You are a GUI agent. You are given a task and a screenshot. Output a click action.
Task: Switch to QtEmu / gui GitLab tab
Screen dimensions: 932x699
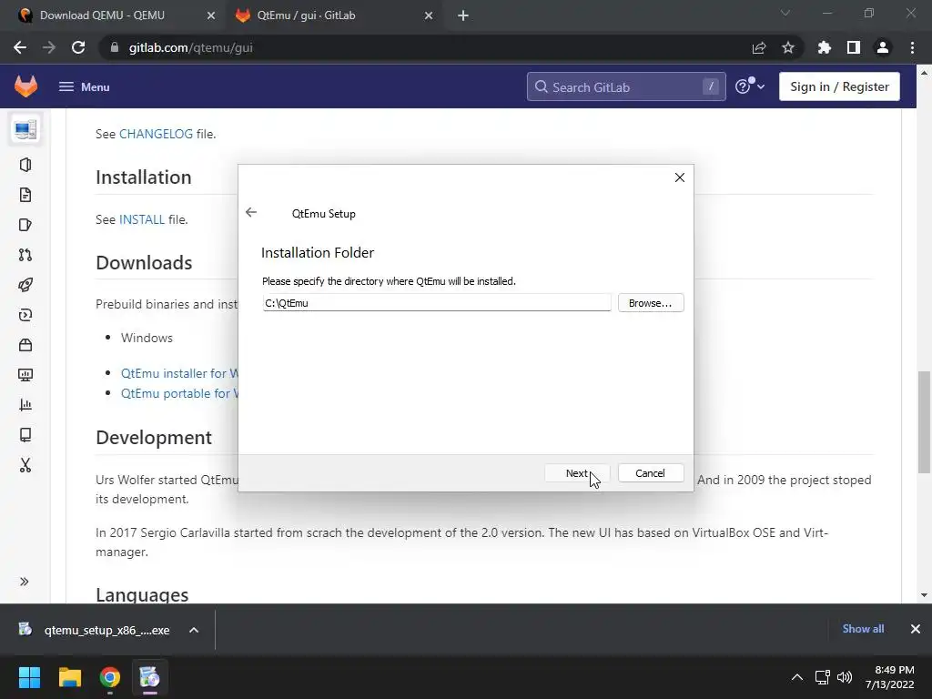point(334,15)
